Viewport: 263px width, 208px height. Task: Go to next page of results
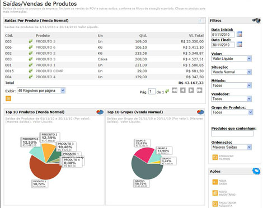[x=191, y=91]
